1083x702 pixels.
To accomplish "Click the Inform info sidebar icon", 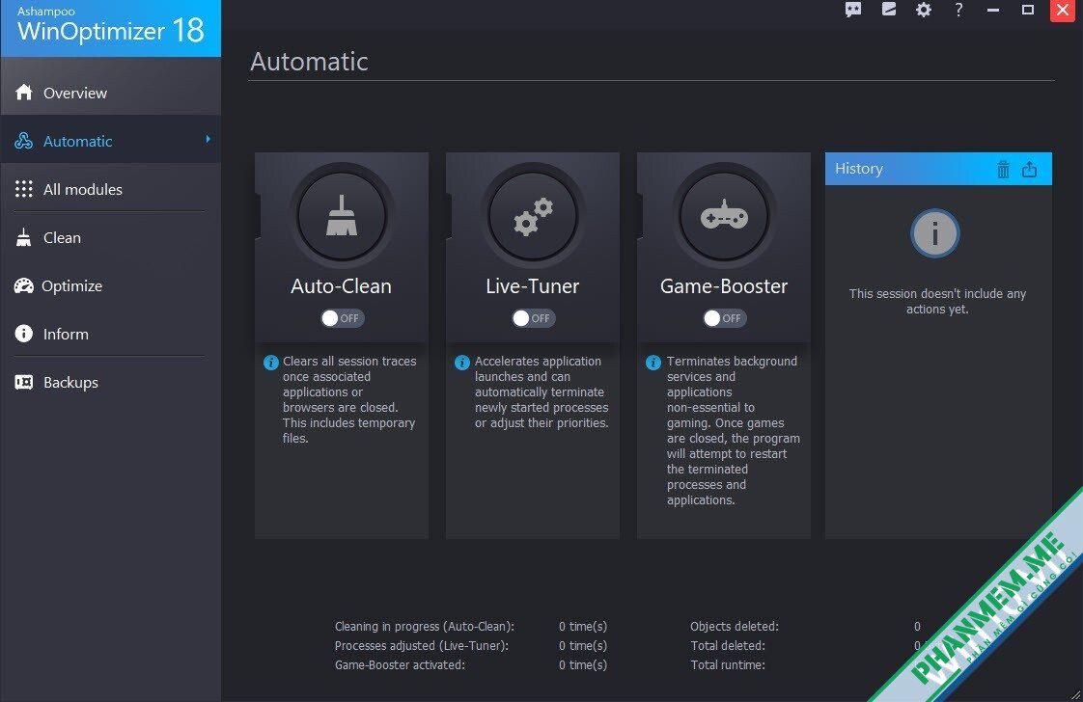I will tap(24, 334).
